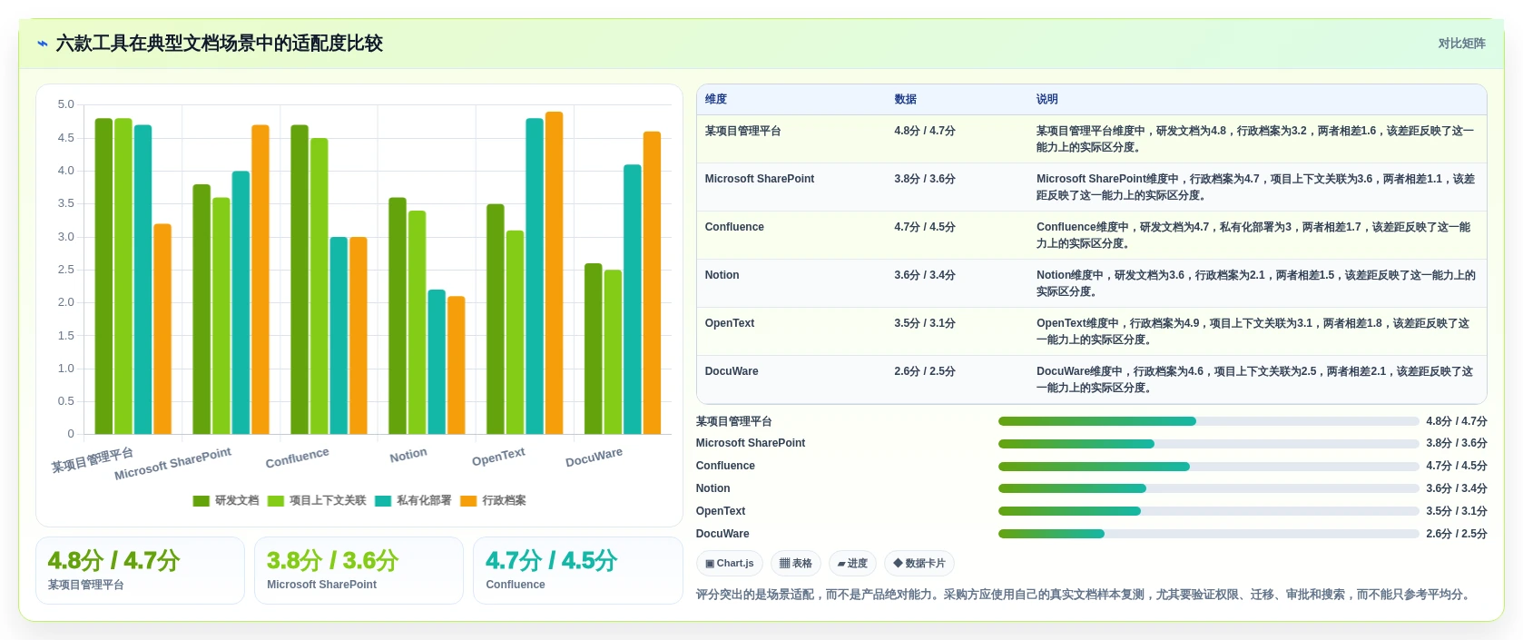The image size is (1523, 640).
Task: Click the DocuWare chart axis label
Action: (594, 457)
